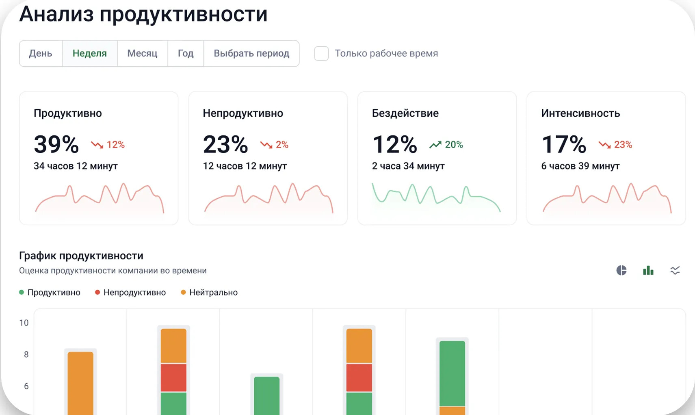
Task: Click the downward trend arrow beside 2%
Action: [266, 145]
